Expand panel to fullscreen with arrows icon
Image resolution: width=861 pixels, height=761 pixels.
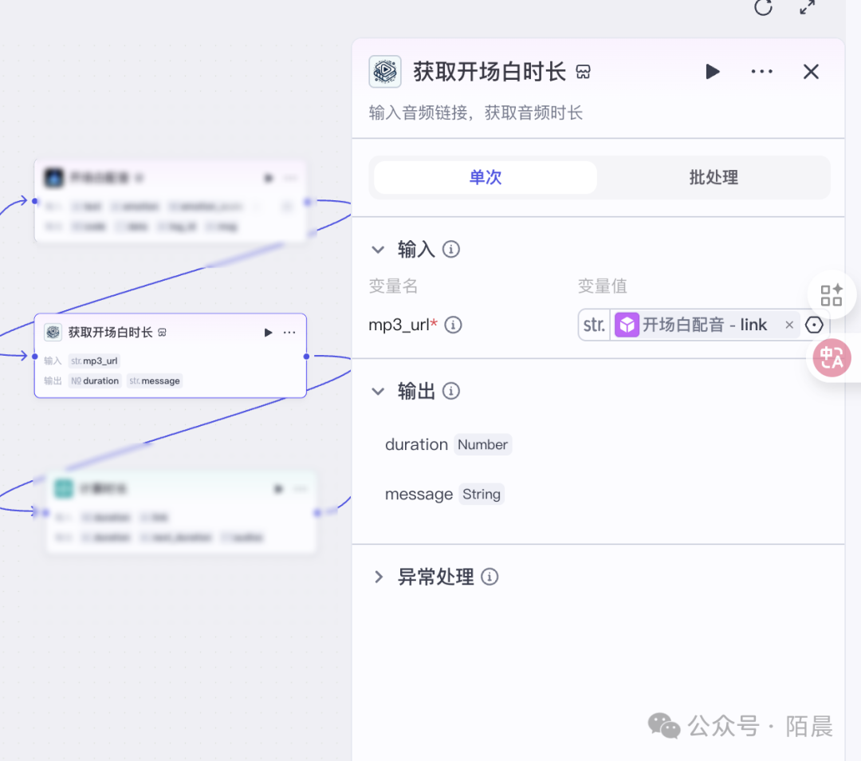[808, 7]
